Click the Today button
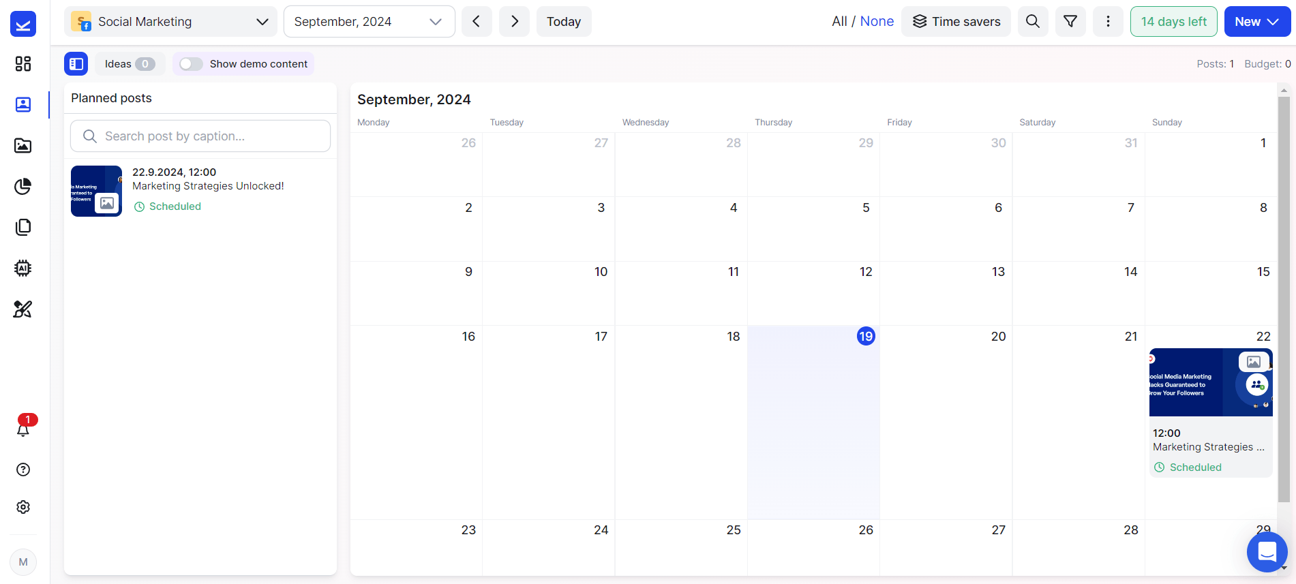The width and height of the screenshot is (1296, 584). tap(564, 22)
